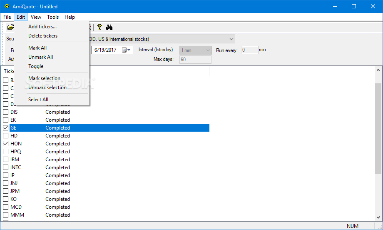Click the Max days field
Image resolution: width=383 pixels, height=230 pixels.
pos(195,60)
